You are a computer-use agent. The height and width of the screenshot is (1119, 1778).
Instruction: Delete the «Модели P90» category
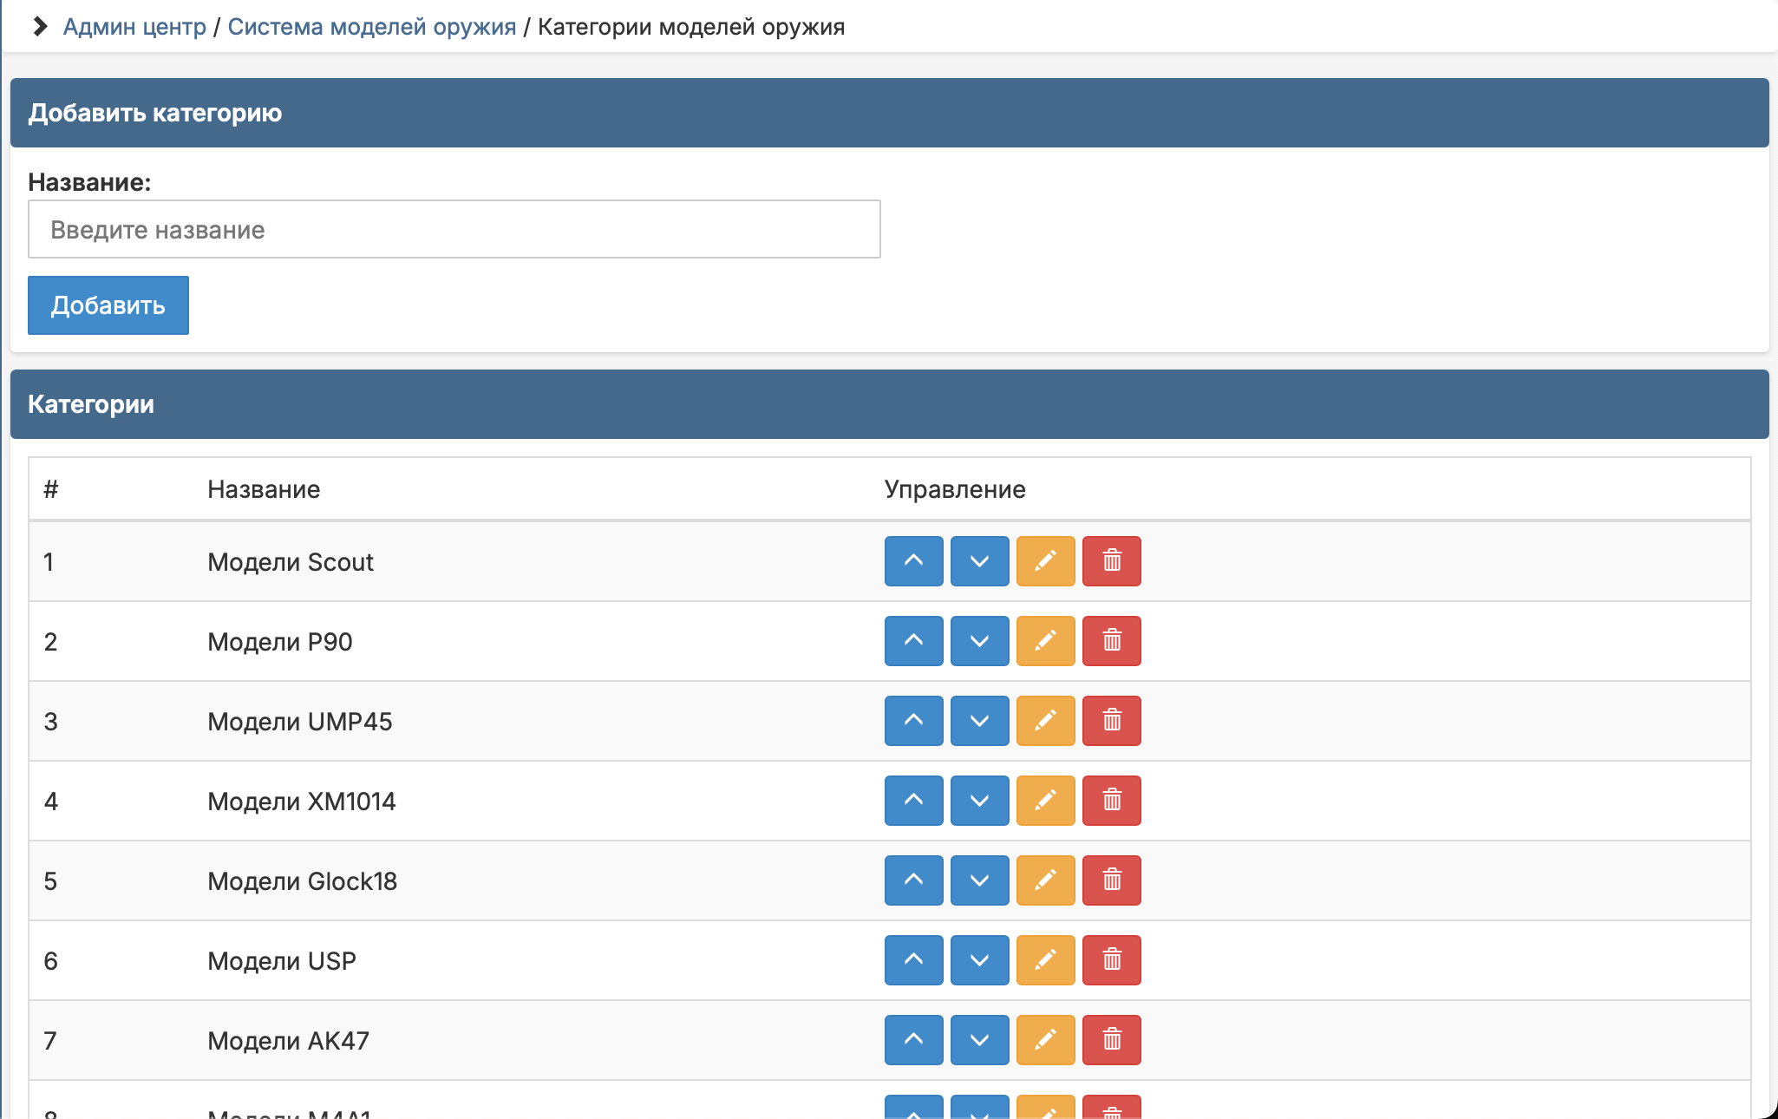[x=1112, y=641]
